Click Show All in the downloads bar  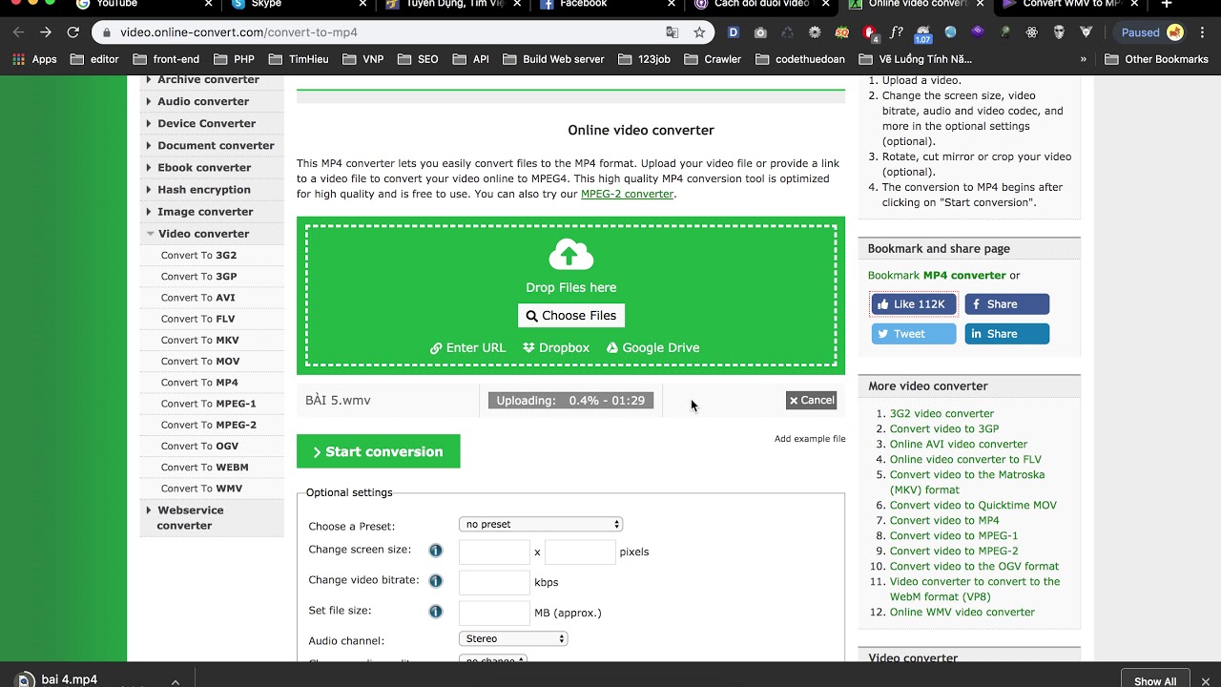point(1155,681)
